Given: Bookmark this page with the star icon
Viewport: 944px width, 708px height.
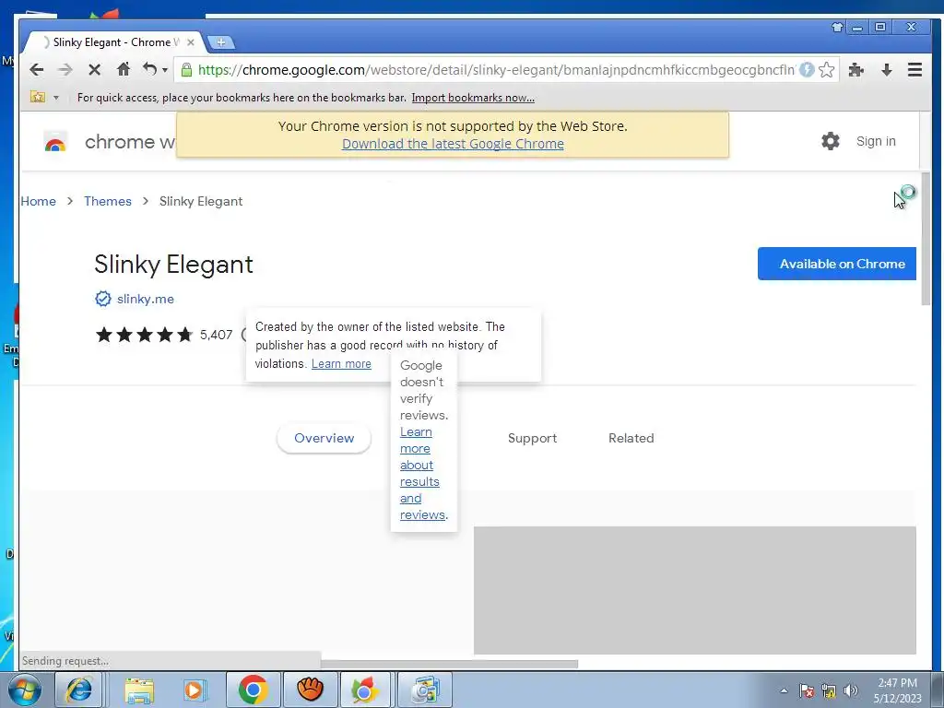Looking at the screenshot, I should pos(827,70).
